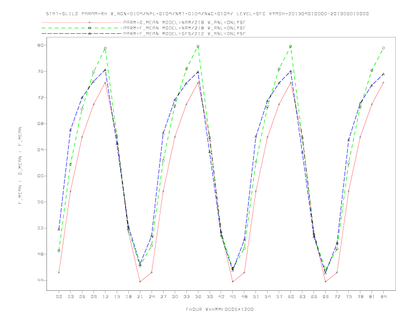Image resolution: width=418 pixels, height=323 pixels.
Task: Click y-axis tick label 72
Action: point(40,98)
